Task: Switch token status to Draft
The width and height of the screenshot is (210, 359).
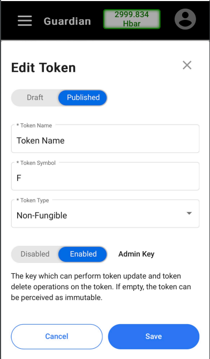Action: 35,98
